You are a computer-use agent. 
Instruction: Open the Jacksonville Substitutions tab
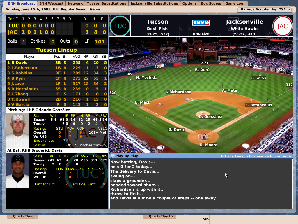(154, 3)
